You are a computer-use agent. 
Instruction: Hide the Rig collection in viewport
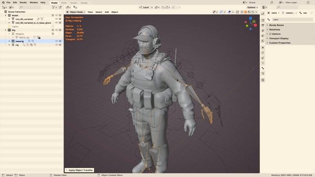point(57,30)
